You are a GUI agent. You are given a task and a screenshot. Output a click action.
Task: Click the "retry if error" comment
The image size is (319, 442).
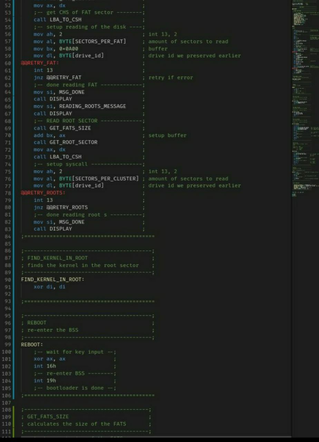(171, 77)
